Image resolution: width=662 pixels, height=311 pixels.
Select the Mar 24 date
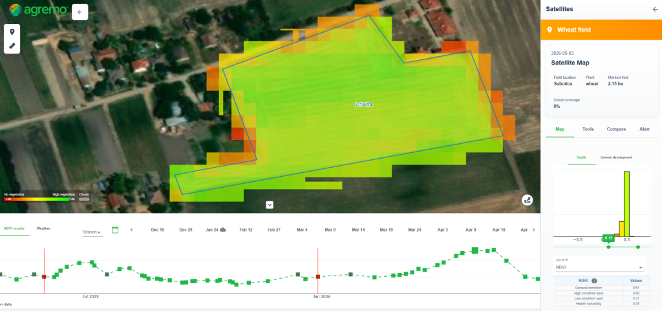(x=414, y=230)
